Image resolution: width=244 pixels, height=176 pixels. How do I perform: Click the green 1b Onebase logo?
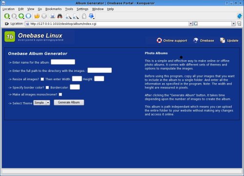(10, 37)
